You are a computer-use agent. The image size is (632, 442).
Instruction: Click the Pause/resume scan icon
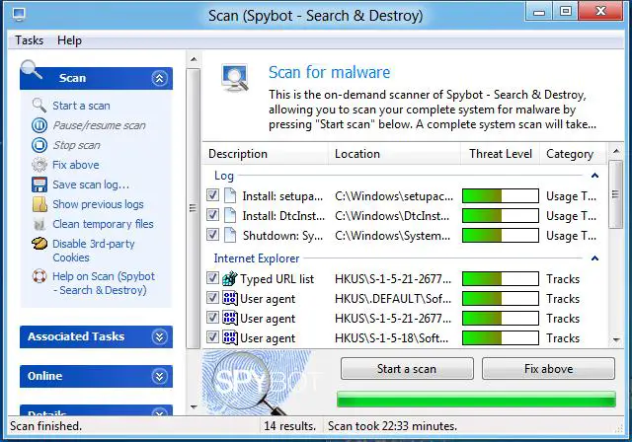(x=39, y=125)
